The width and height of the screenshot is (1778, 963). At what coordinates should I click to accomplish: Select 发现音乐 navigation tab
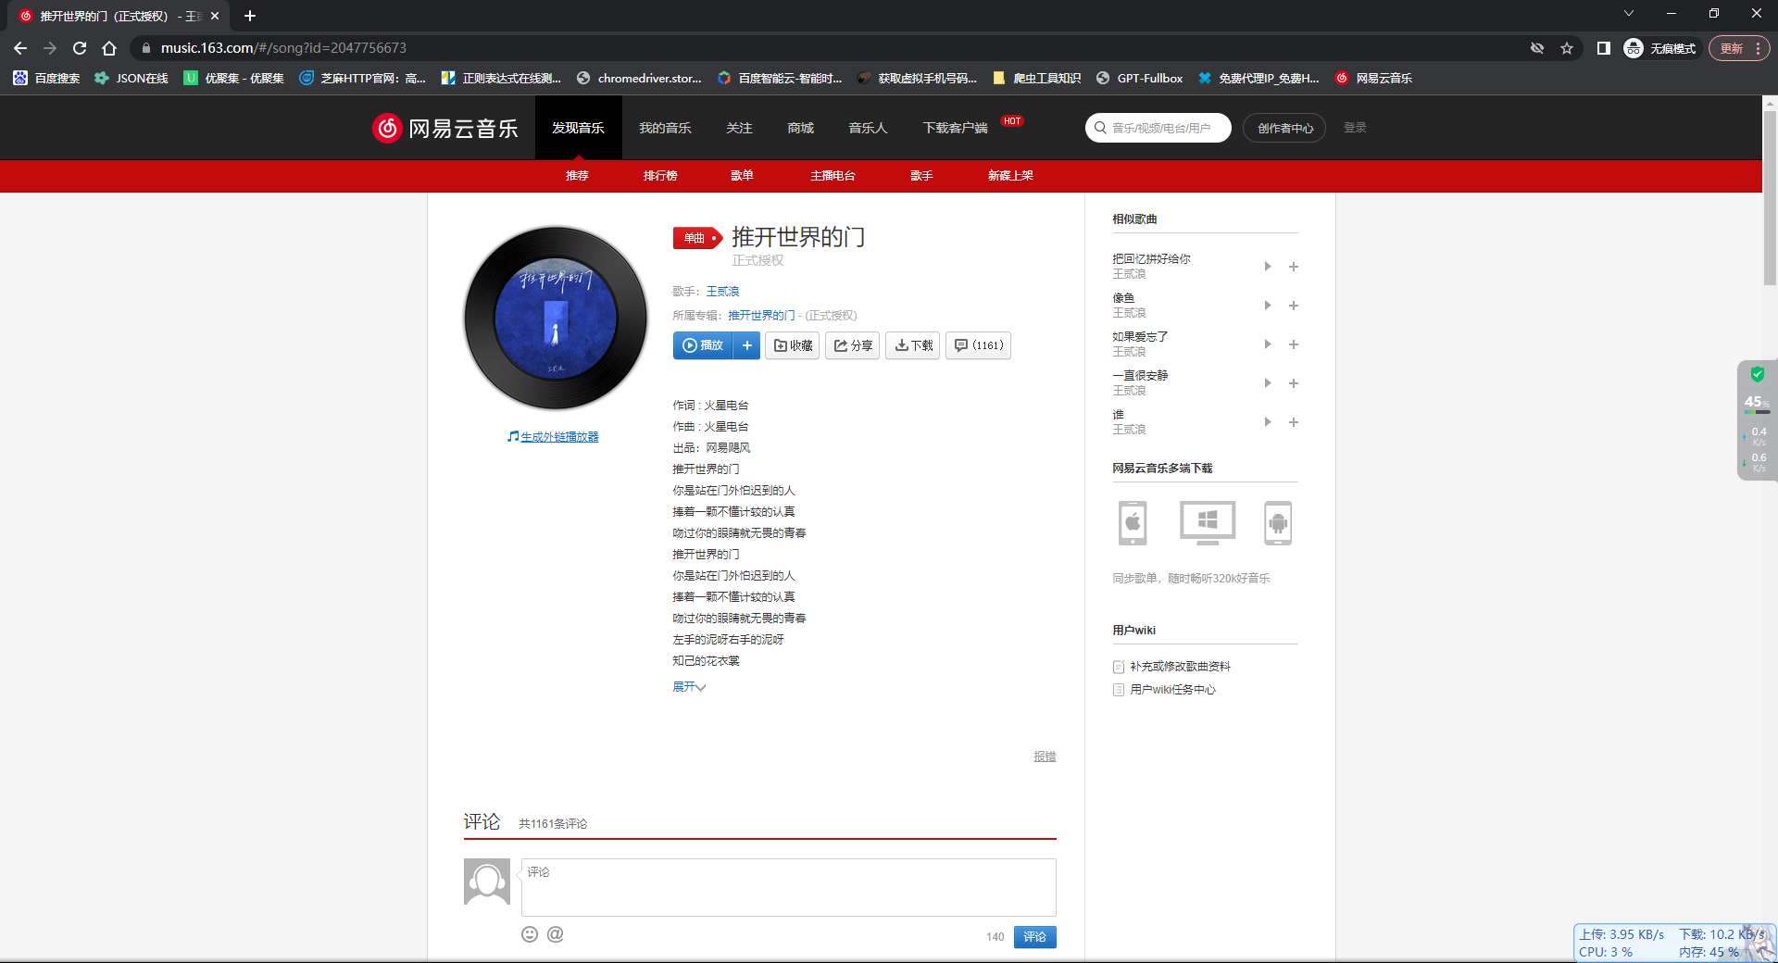[x=578, y=128]
